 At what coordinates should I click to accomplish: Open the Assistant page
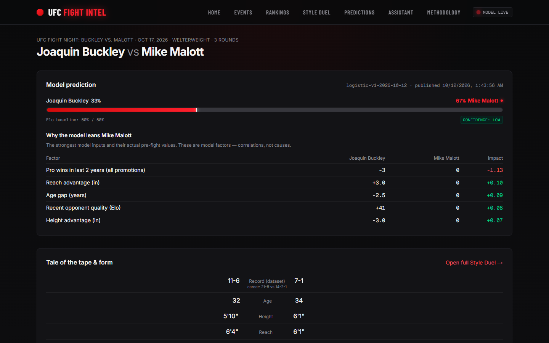click(401, 13)
